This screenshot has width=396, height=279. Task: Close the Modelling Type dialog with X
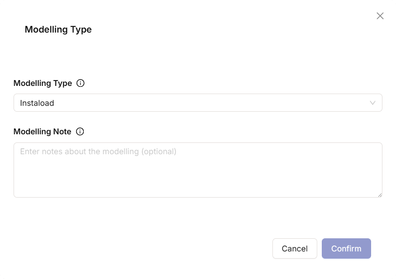coord(380,16)
